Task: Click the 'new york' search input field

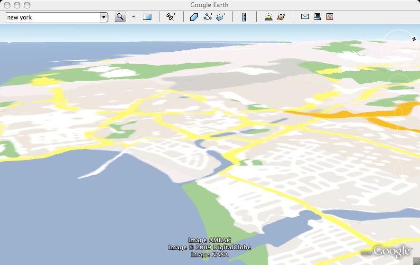Action: coord(52,18)
